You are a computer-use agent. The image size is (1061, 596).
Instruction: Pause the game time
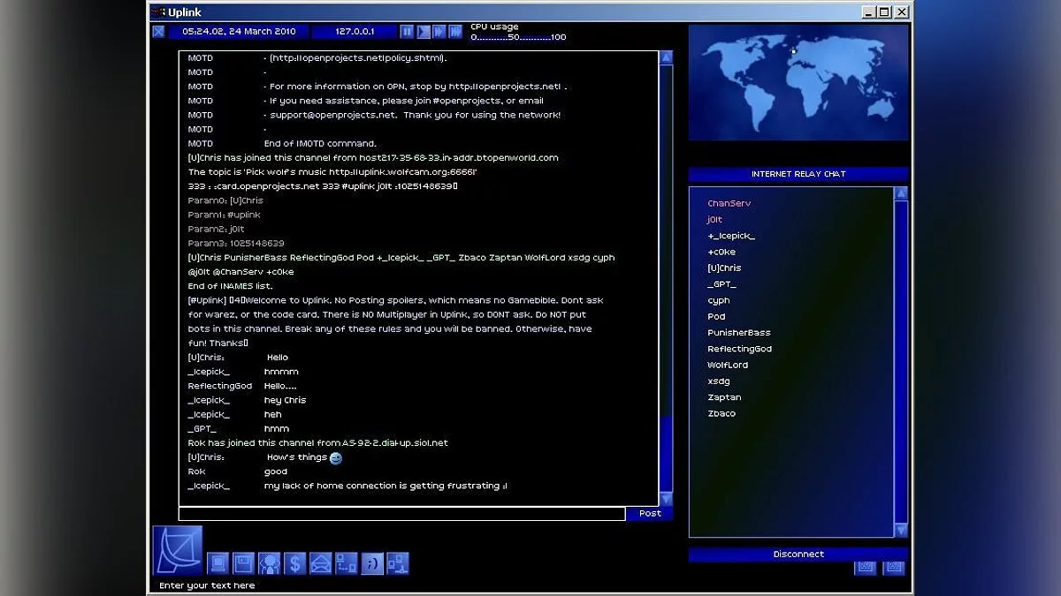tap(407, 32)
